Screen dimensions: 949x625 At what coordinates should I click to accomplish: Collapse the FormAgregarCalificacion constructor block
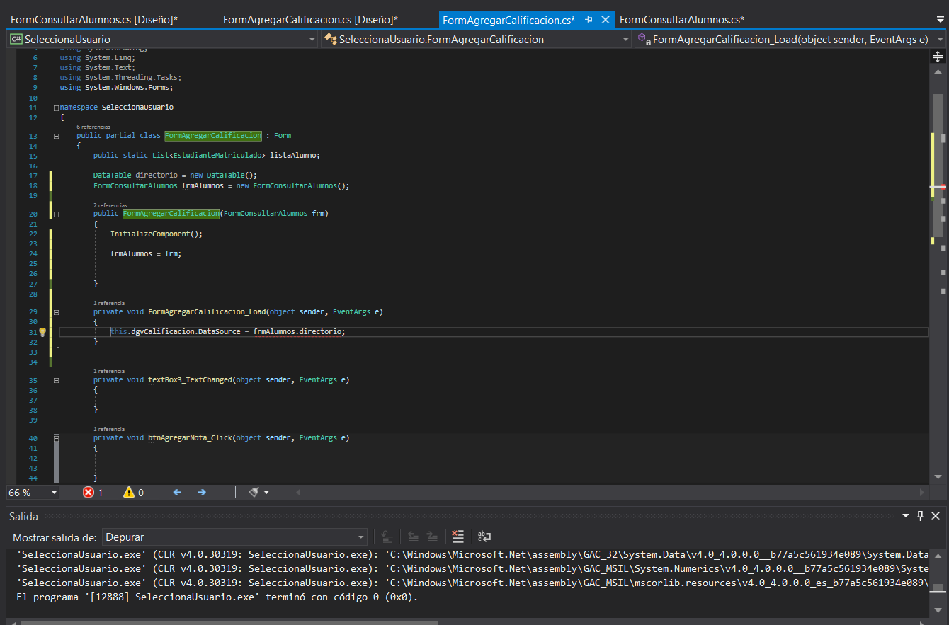pyautogui.click(x=55, y=213)
